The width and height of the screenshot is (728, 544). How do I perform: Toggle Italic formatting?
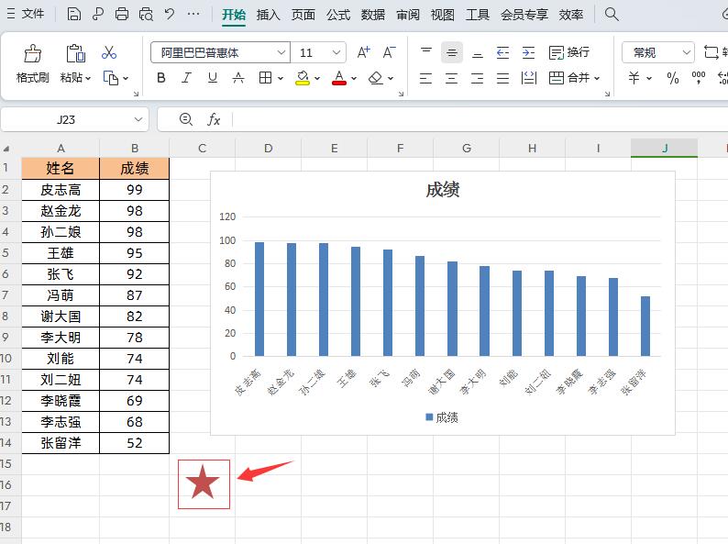click(187, 78)
